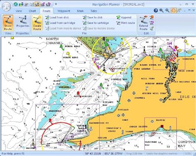
Task: Click the Print route printer icon
Action: click(118, 23)
